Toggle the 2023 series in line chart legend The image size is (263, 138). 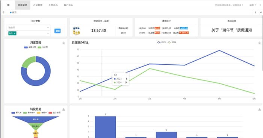coord(161,42)
